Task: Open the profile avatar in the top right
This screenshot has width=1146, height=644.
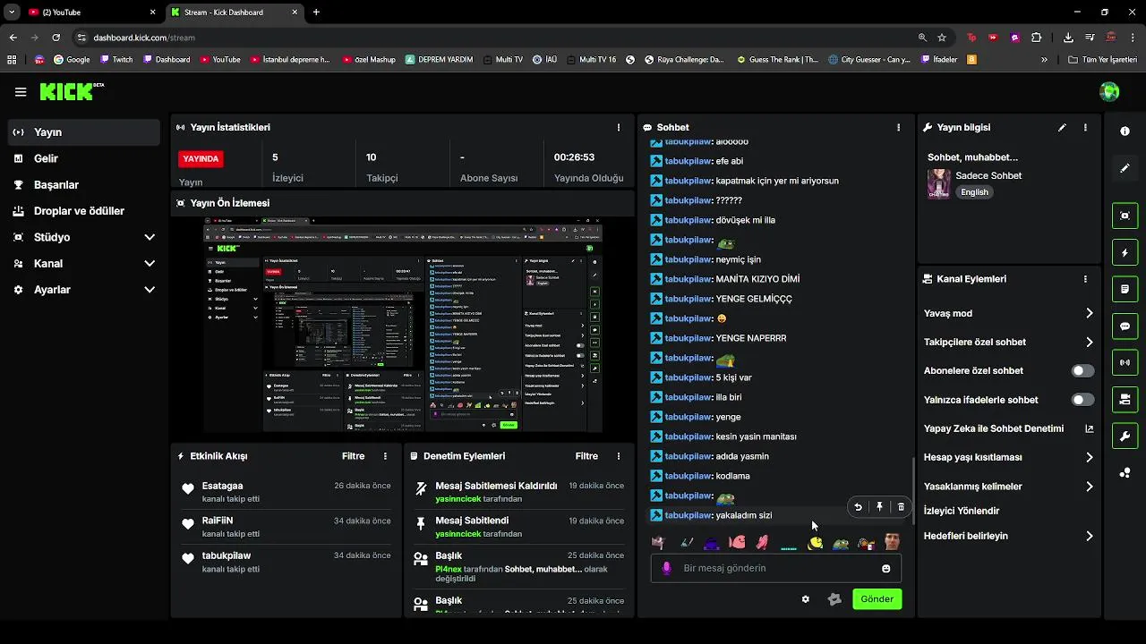Action: (x=1109, y=91)
